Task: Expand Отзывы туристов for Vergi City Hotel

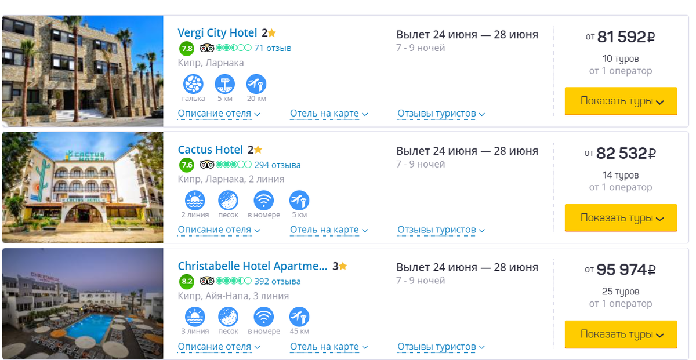Action: 441,114
